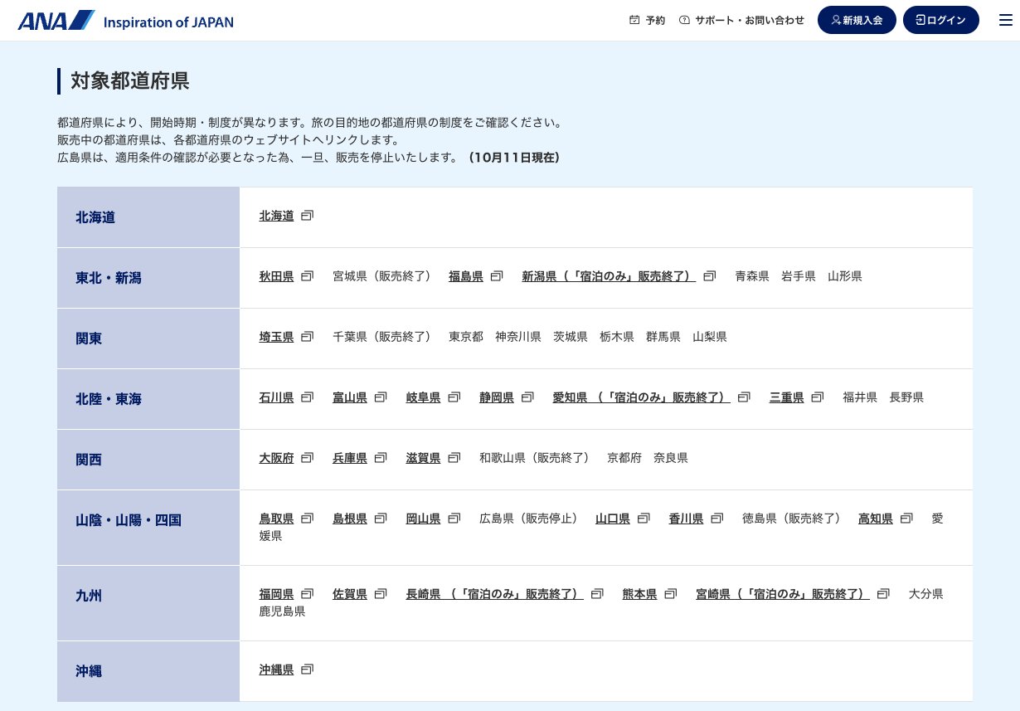Click external-link icon beside 宮崎県
Screen dimensions: 1020x711
[x=884, y=594]
